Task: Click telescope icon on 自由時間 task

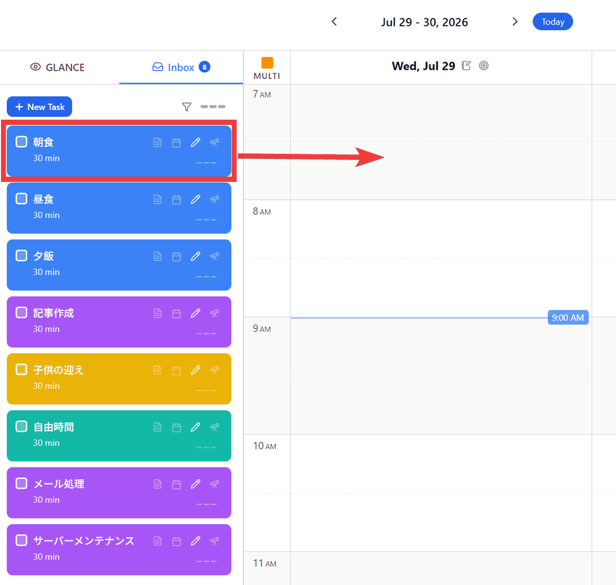Action: pyautogui.click(x=215, y=427)
